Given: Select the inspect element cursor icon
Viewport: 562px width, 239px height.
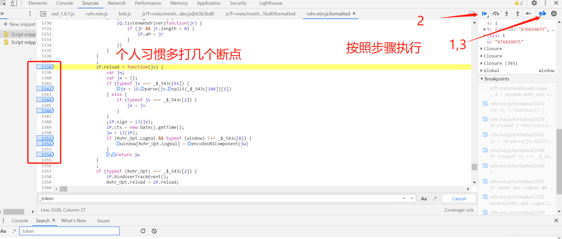Looking at the screenshot, I should [3, 3].
